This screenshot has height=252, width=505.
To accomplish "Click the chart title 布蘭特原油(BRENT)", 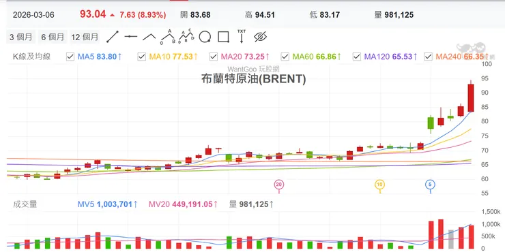I will tap(253, 79).
